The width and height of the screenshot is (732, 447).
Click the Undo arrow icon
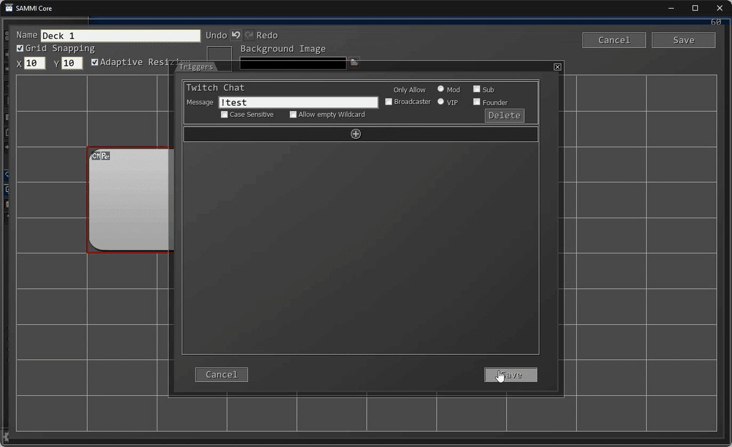tap(235, 35)
